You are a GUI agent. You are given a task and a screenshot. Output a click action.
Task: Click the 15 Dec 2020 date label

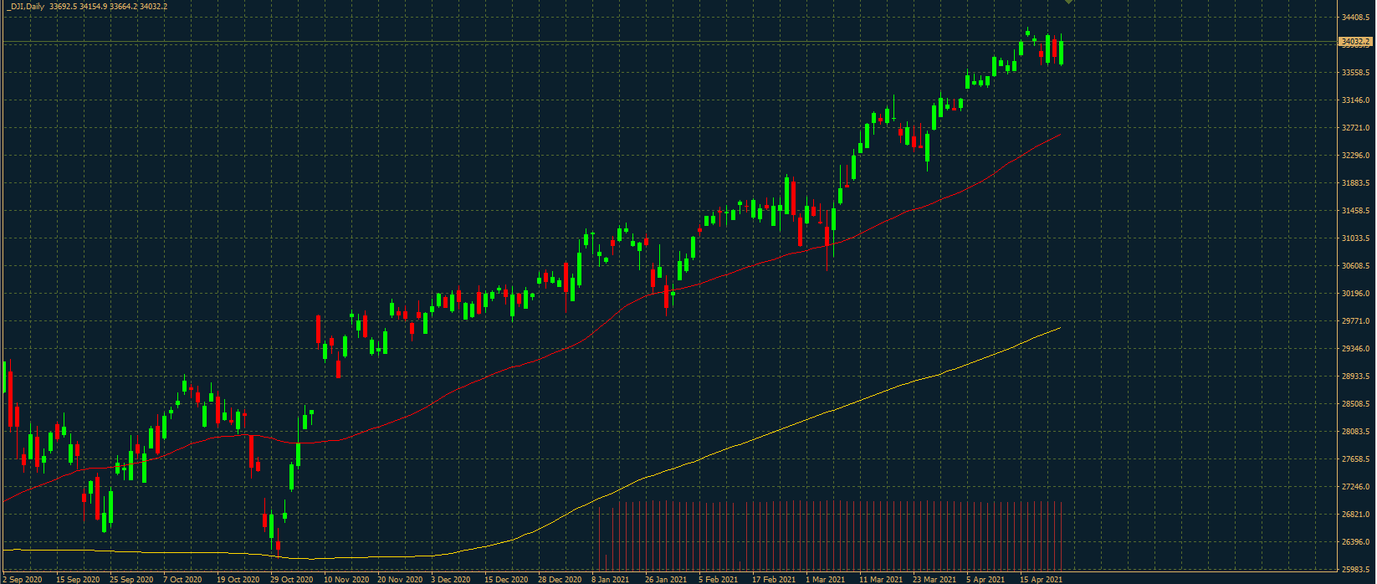pos(506,579)
